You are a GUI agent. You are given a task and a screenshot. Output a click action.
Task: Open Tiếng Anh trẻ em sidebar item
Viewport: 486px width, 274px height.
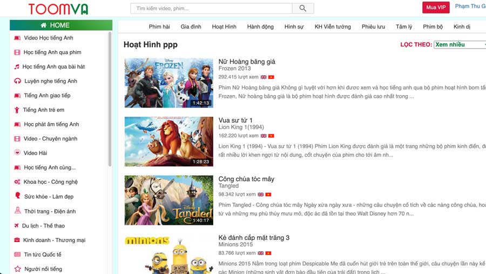pos(44,110)
